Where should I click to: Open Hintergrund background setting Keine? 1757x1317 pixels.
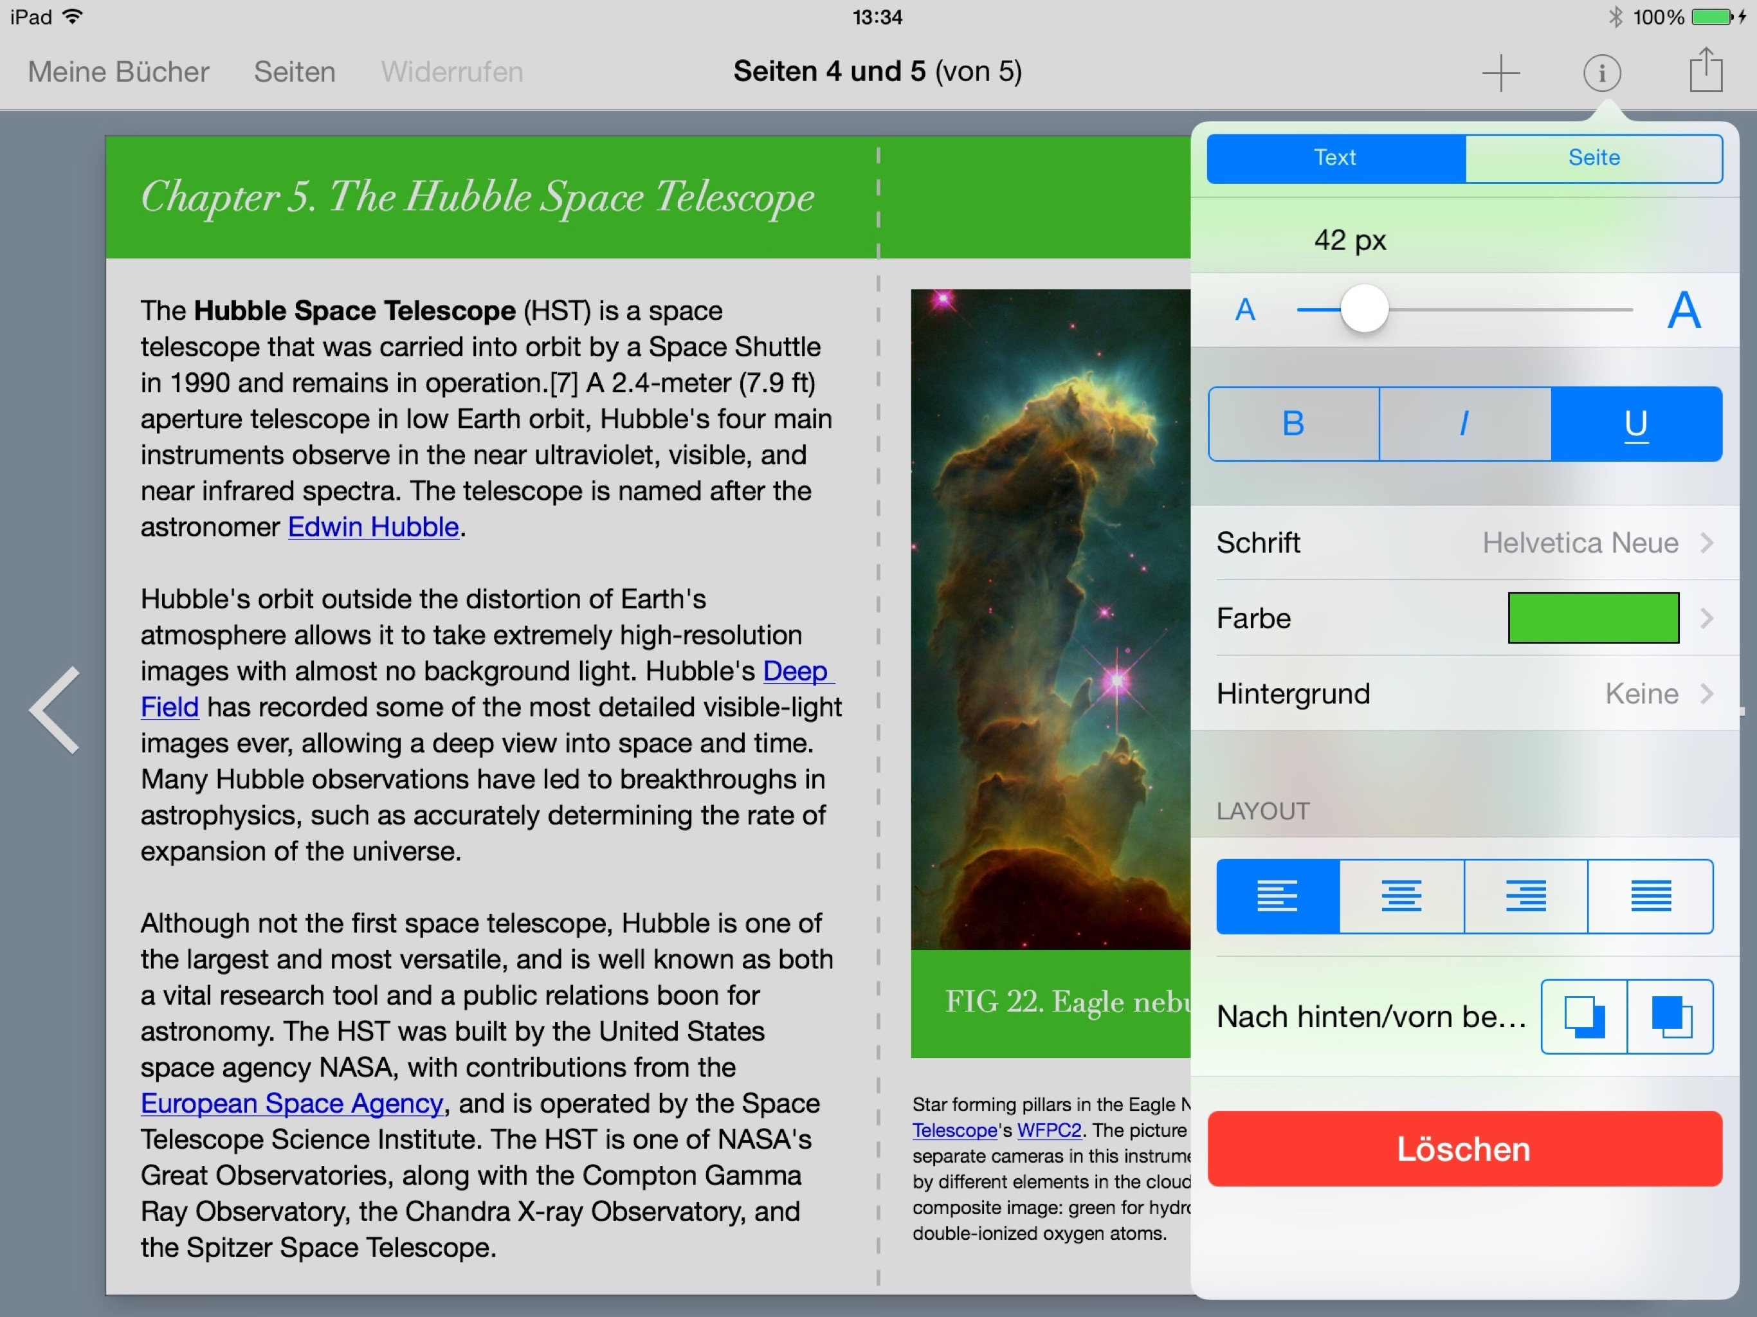(1464, 693)
